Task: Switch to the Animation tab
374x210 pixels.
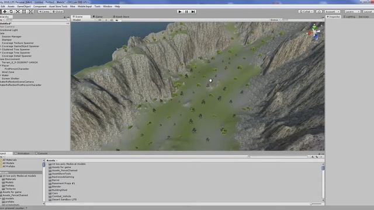Action: (x=22, y=153)
